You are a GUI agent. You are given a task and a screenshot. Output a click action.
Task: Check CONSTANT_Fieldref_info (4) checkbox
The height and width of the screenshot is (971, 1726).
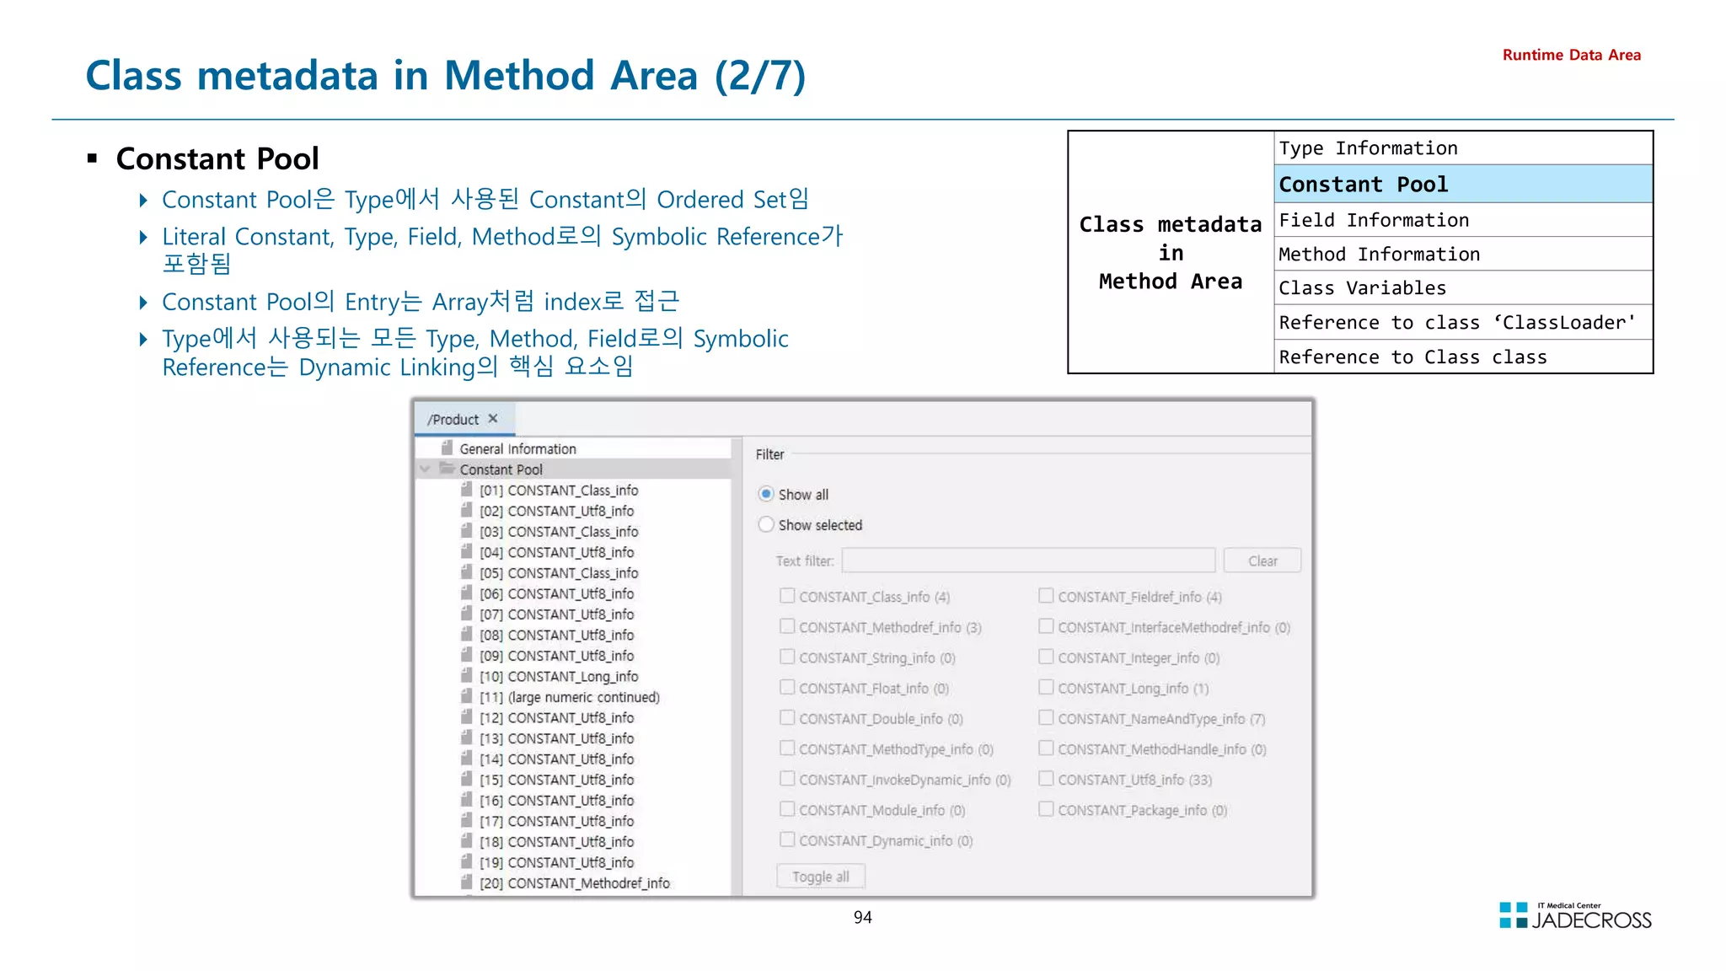[x=1046, y=596]
